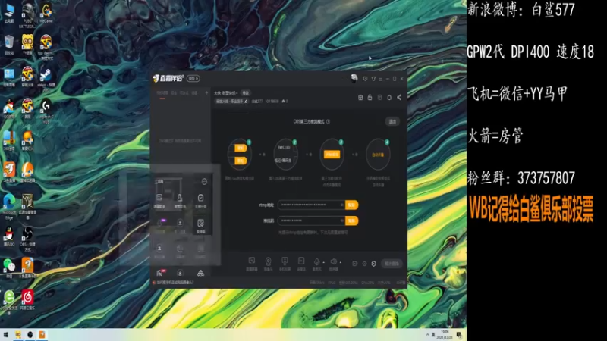Click the orange button in step 3 circle
This screenshot has width=607, height=341.
(332, 155)
